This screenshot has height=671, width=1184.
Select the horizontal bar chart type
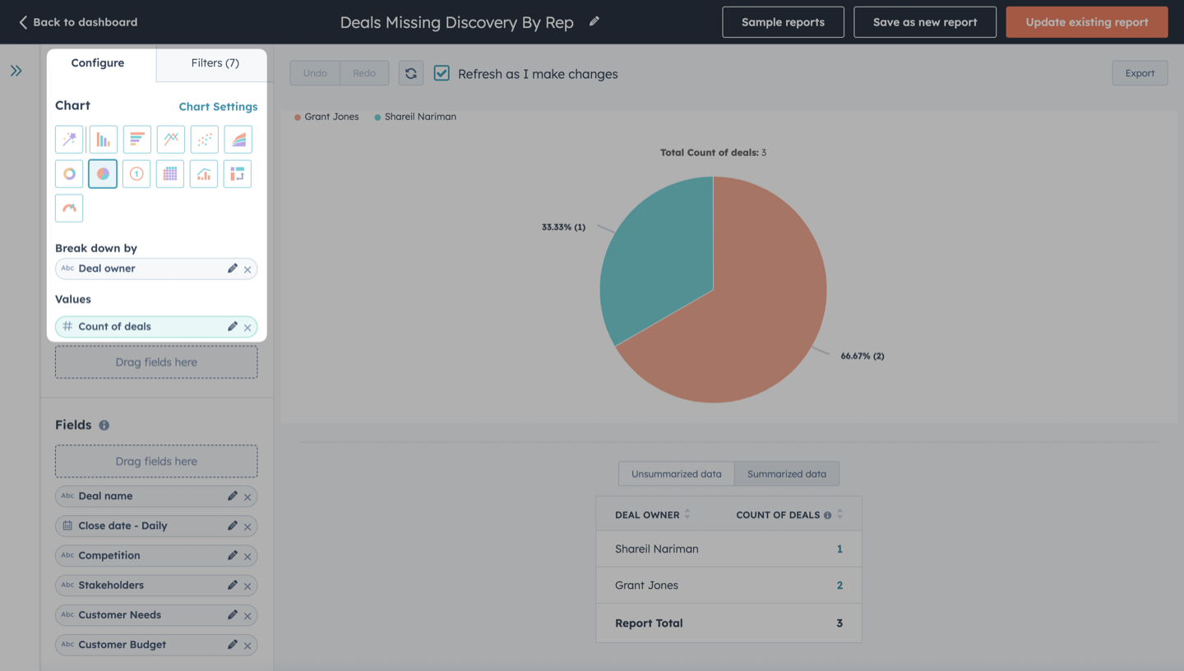pyautogui.click(x=136, y=140)
